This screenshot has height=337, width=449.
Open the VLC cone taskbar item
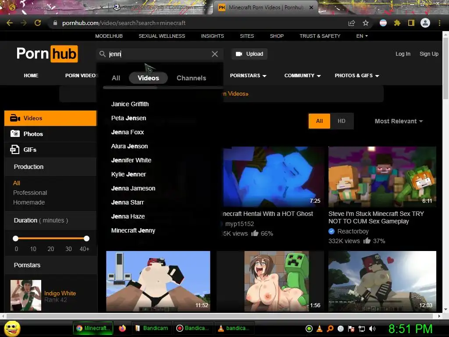coord(234,328)
